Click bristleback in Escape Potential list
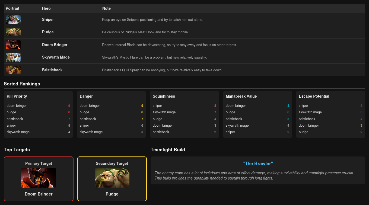 [307, 119]
